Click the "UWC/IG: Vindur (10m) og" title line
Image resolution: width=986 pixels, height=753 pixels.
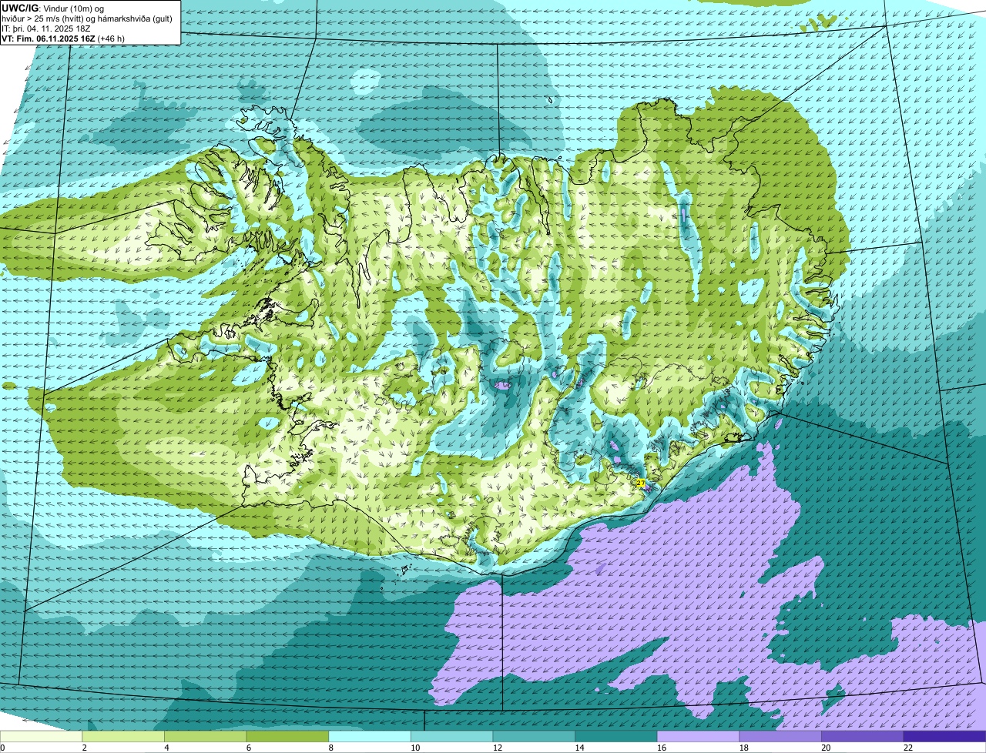click(53, 8)
